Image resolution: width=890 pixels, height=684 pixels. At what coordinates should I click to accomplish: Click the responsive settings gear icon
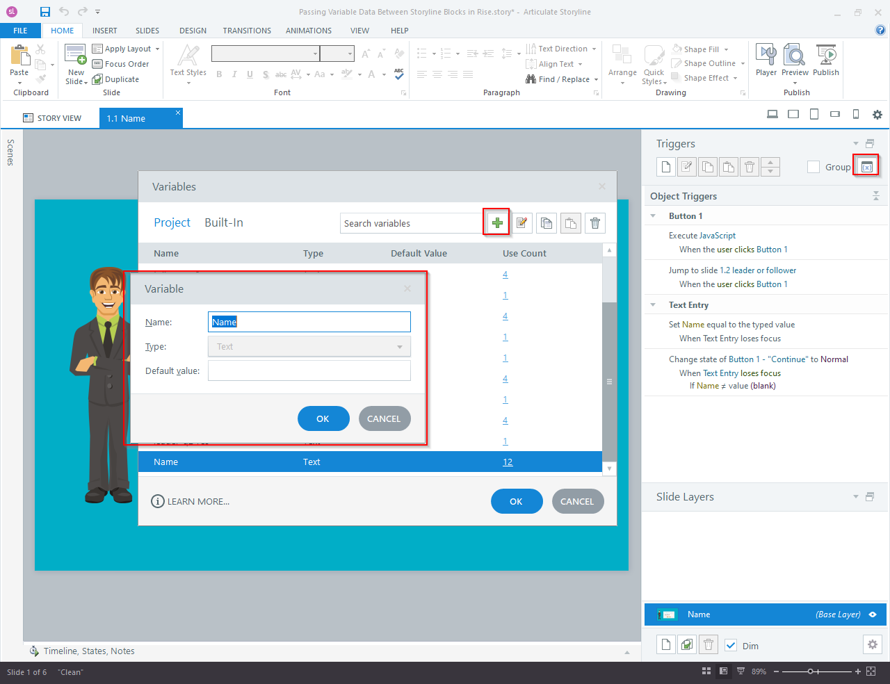877,115
